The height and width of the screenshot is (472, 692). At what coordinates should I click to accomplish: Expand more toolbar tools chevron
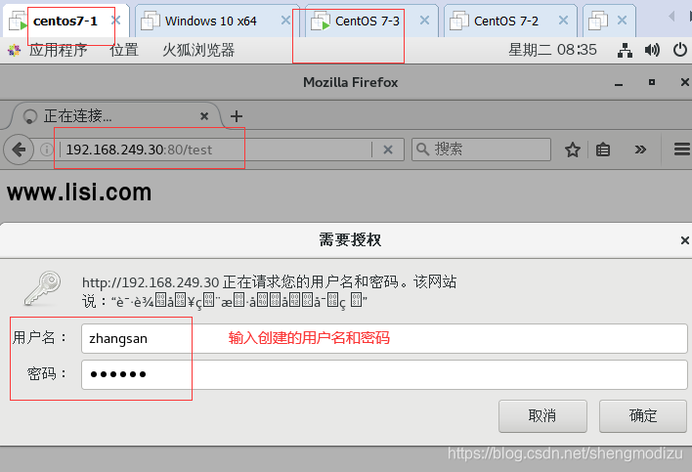click(x=640, y=150)
